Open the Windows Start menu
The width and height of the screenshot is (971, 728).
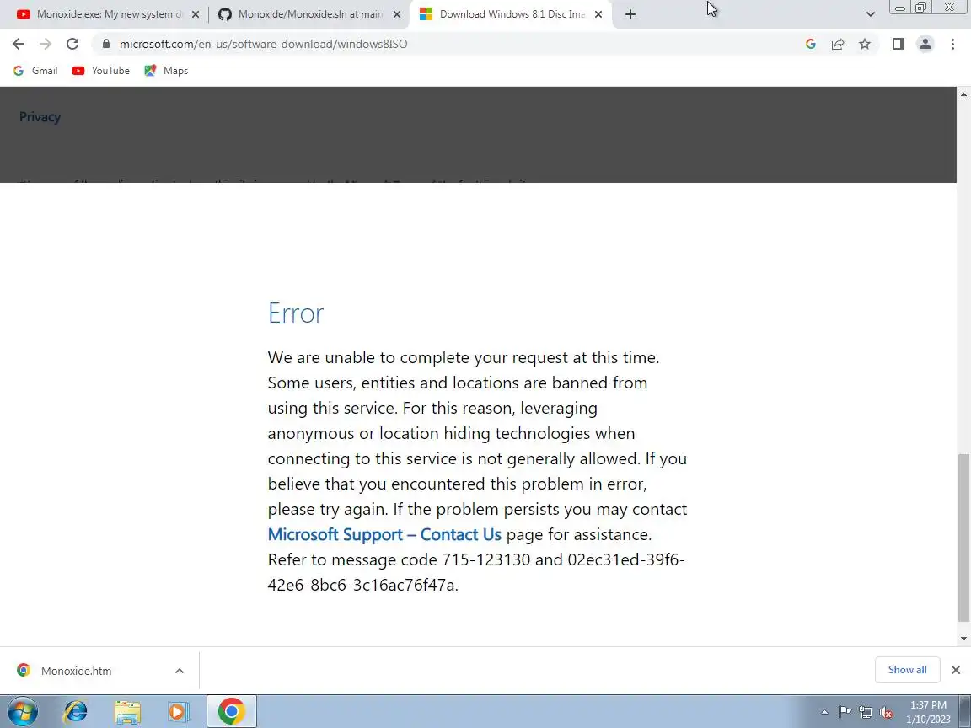(22, 712)
